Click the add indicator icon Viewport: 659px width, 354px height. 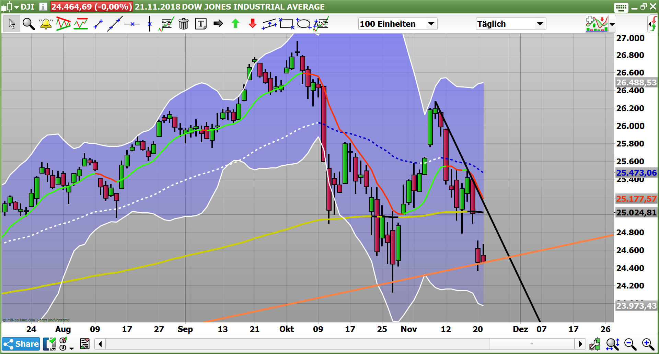click(x=597, y=24)
